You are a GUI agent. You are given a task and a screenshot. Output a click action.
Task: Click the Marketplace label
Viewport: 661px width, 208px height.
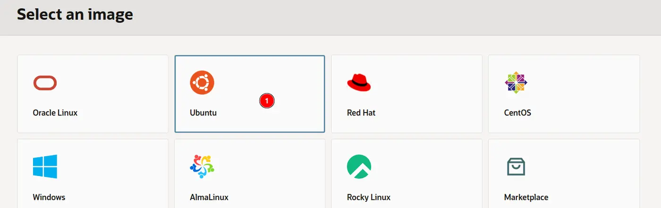click(526, 197)
